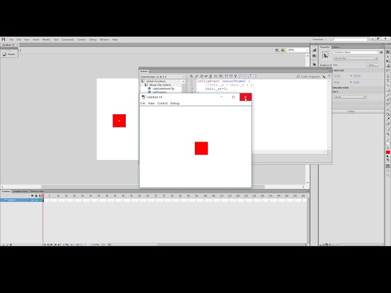The height and width of the screenshot is (293, 391).
Task: Go to last frame in timeline controls
Action: pos(59,245)
